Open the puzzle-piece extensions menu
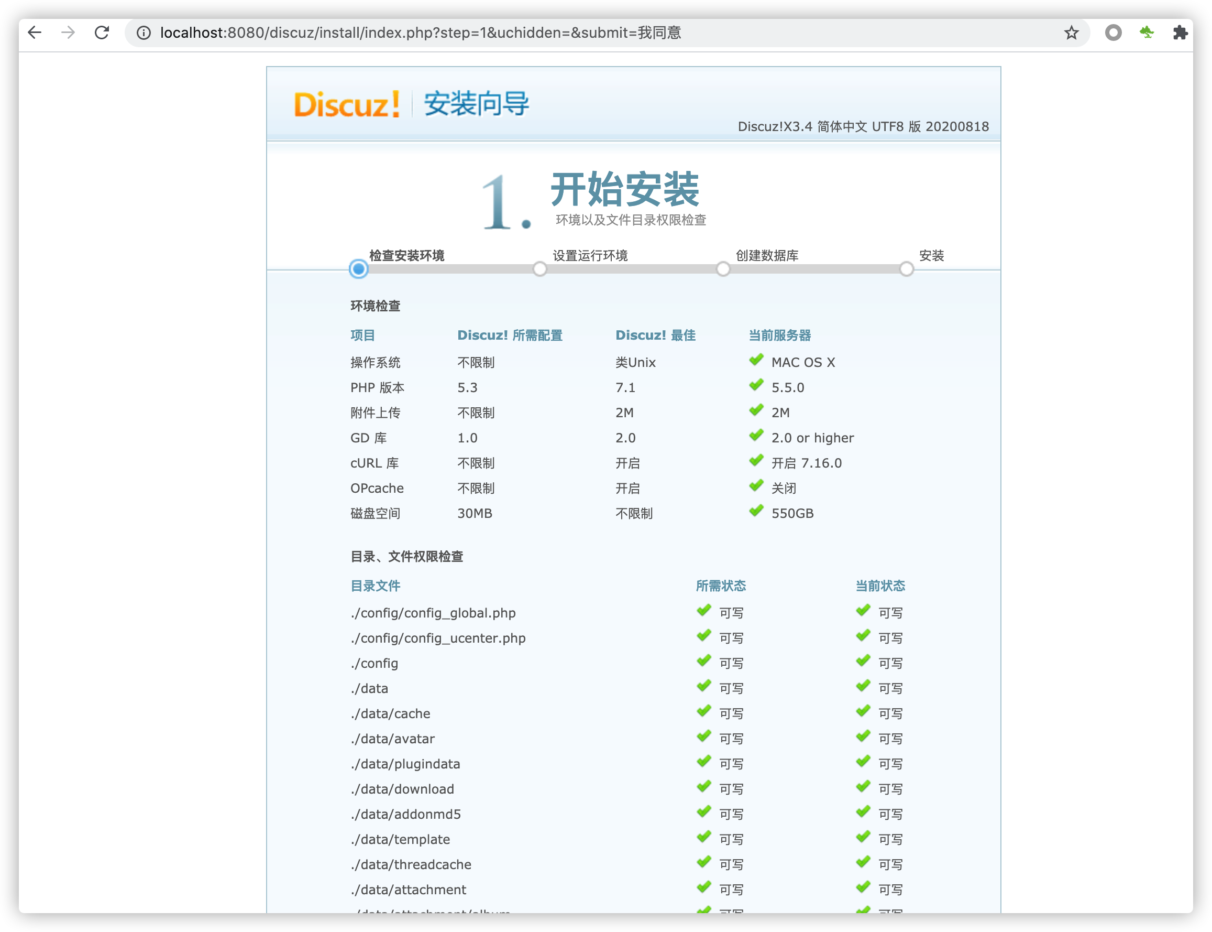Image resolution: width=1212 pixels, height=932 pixels. [x=1180, y=32]
